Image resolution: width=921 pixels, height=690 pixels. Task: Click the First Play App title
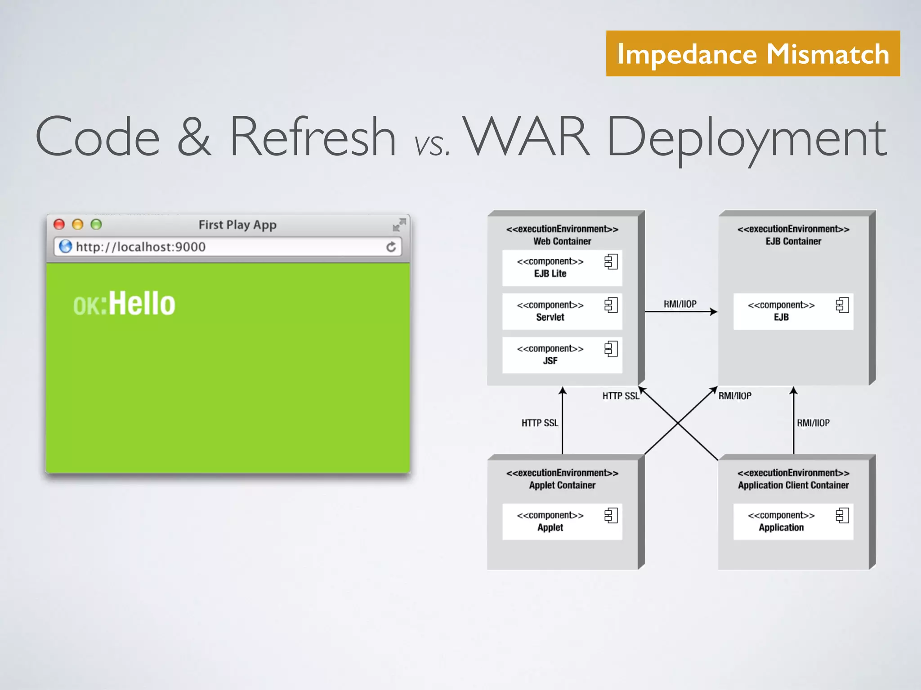pyautogui.click(x=237, y=225)
